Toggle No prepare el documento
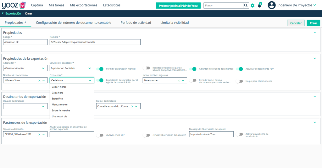The image size is (322, 168). [239, 81]
